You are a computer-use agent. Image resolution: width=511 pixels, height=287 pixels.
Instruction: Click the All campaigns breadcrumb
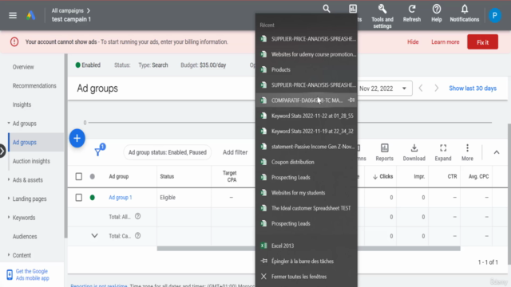tap(67, 10)
